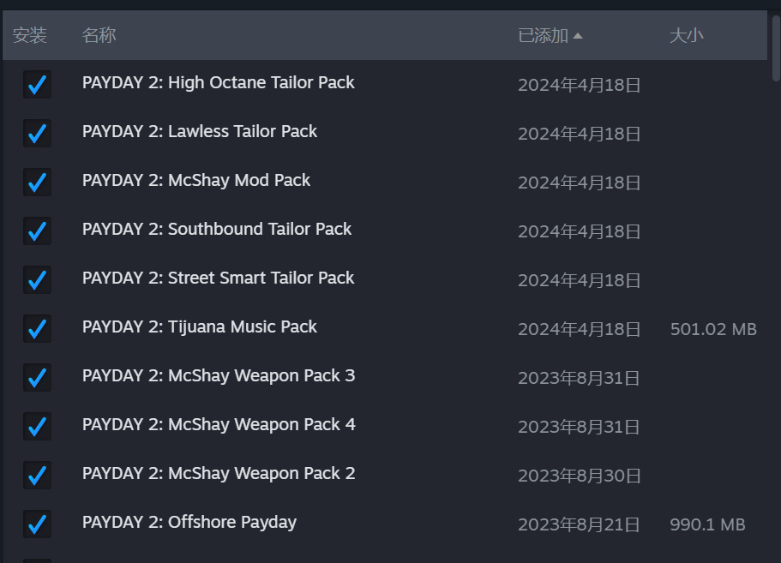781x563 pixels.
Task: Click the 501.02 MB size value
Action: (x=713, y=329)
